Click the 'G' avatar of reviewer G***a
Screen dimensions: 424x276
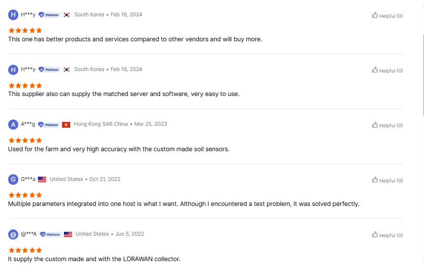[x=13, y=180]
